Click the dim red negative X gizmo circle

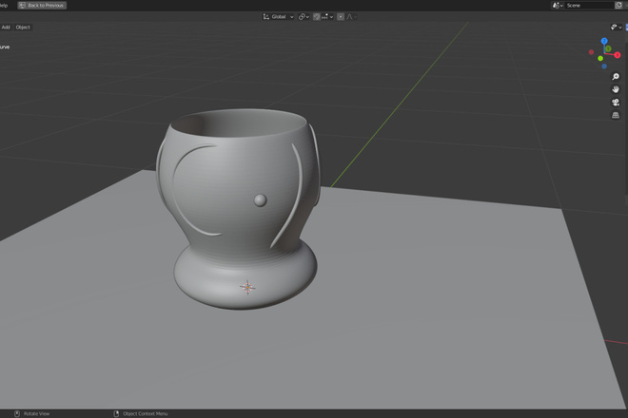tap(591, 52)
